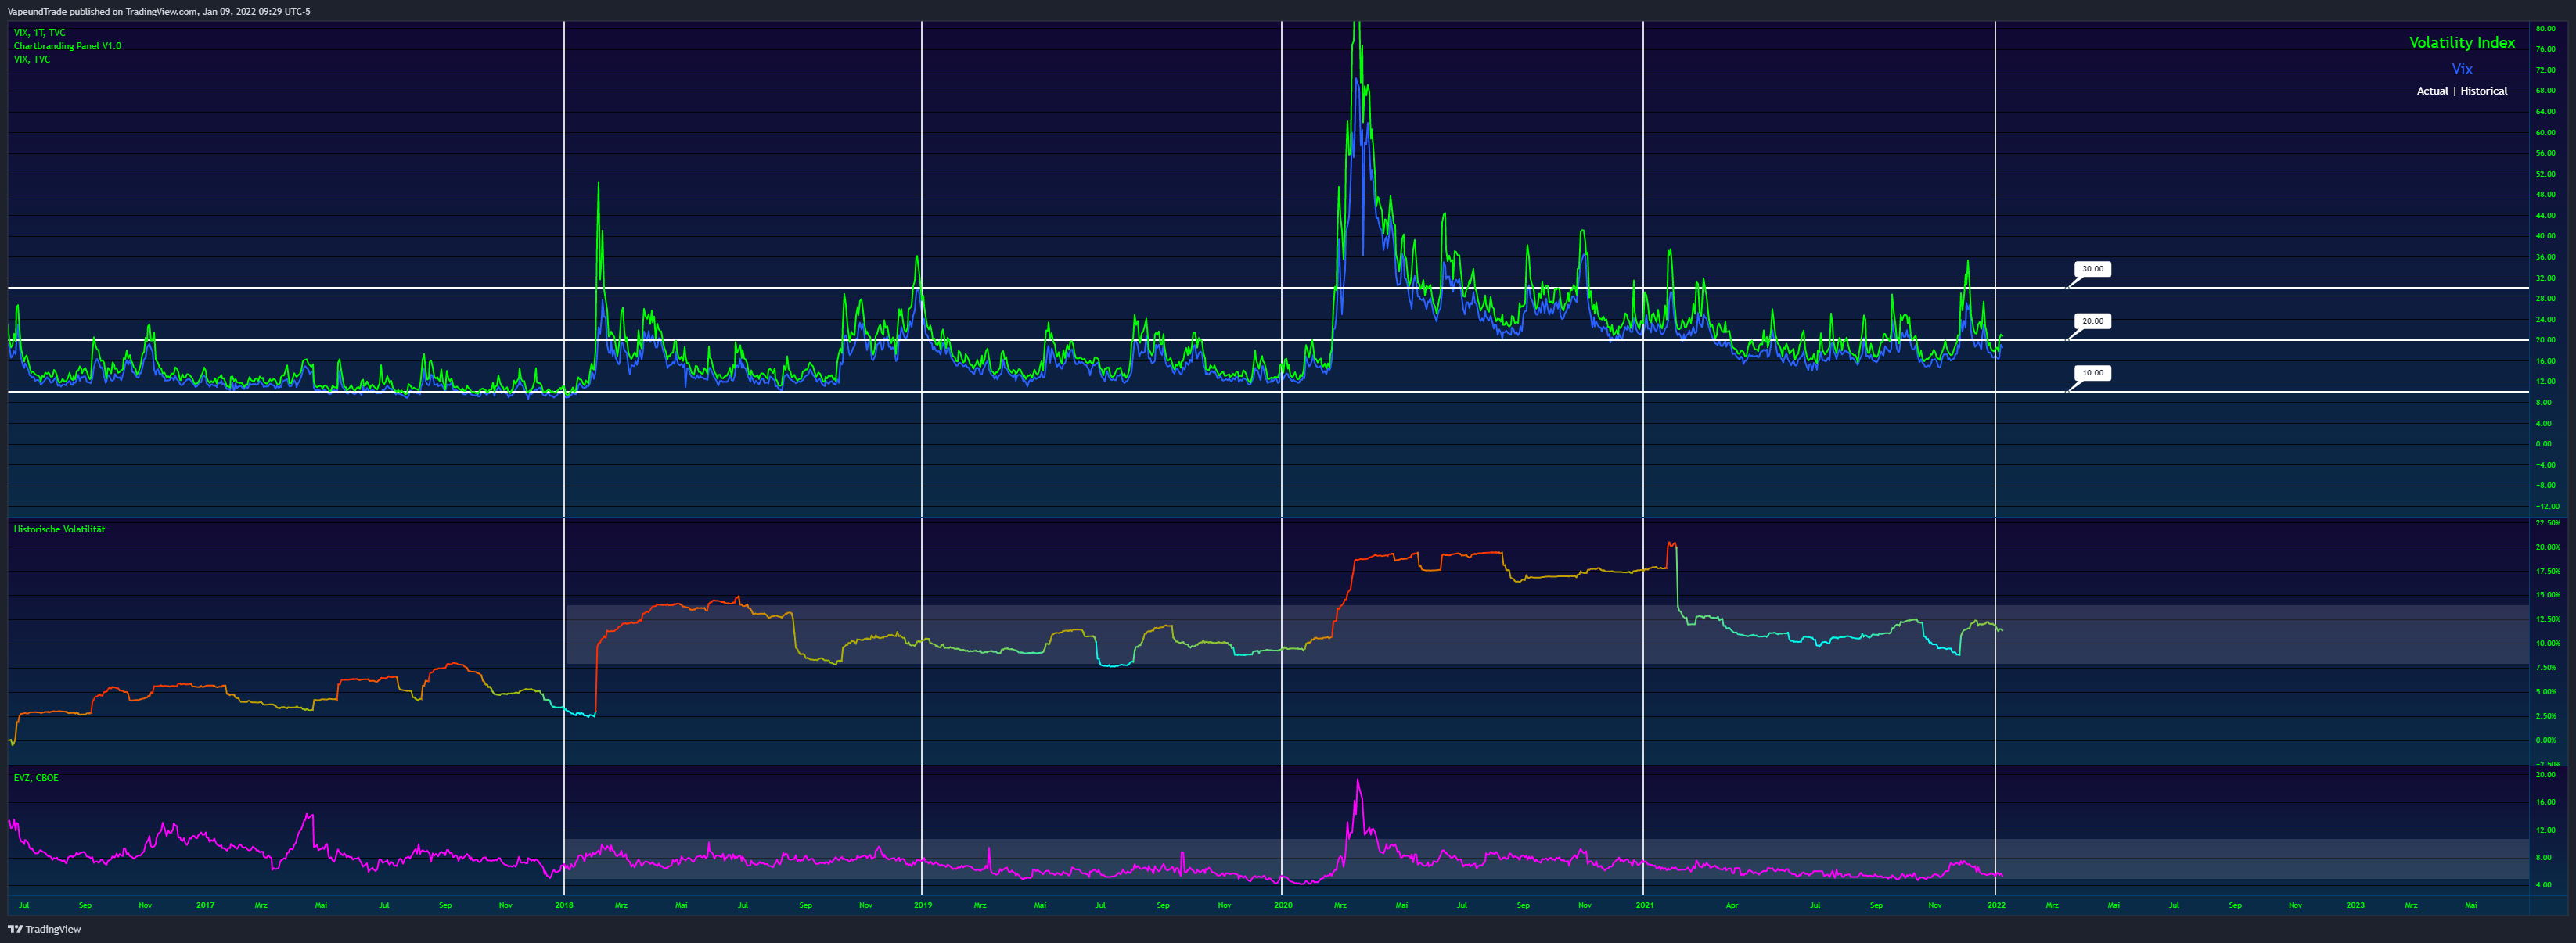Screen dimensions: 2576x943
Task: Click the -12.00 value on price scale
Action: point(2546,507)
